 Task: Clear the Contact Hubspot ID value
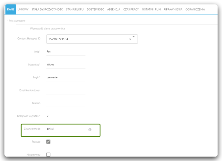[x=130, y=39]
